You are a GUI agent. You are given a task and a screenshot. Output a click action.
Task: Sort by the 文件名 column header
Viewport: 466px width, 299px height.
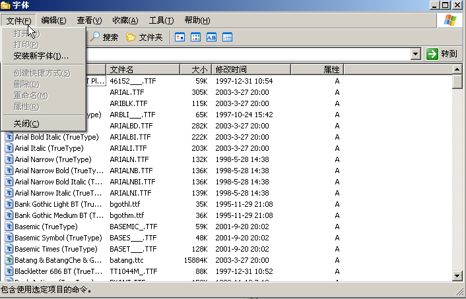tap(143, 69)
